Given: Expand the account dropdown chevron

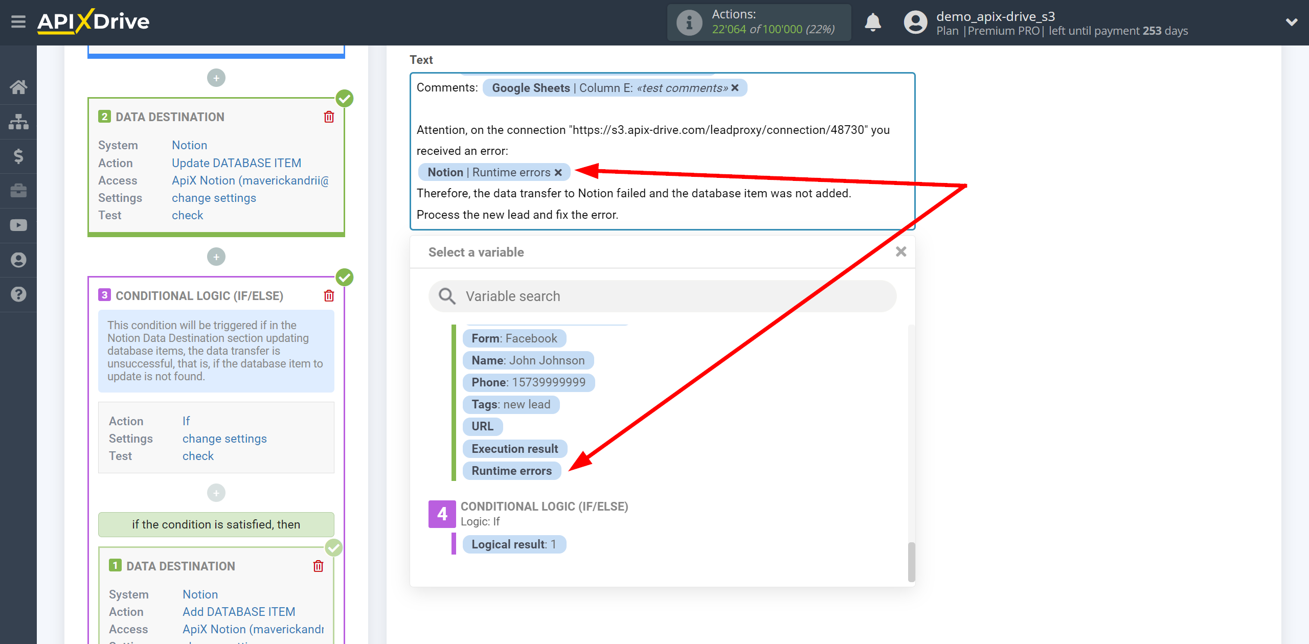Looking at the screenshot, I should 1291,22.
